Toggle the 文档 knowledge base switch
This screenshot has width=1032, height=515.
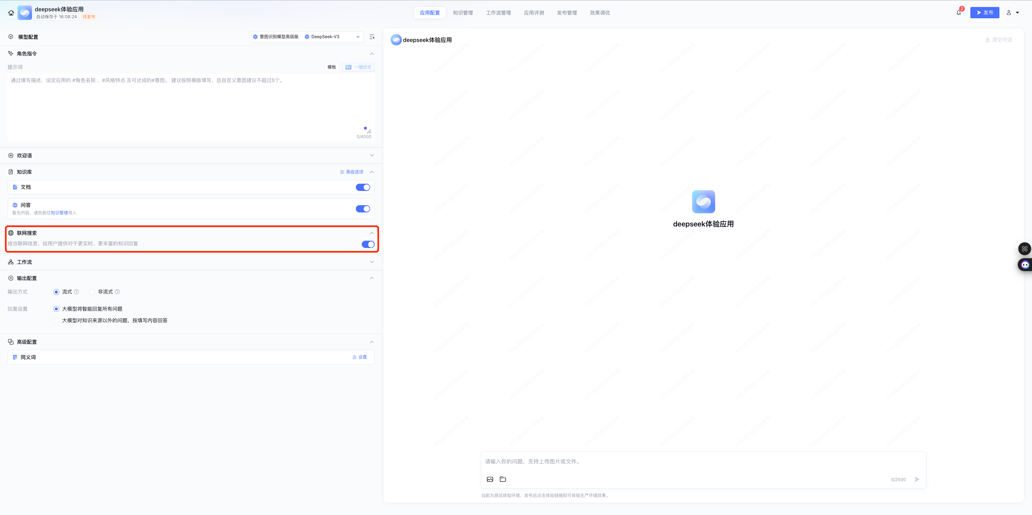363,187
